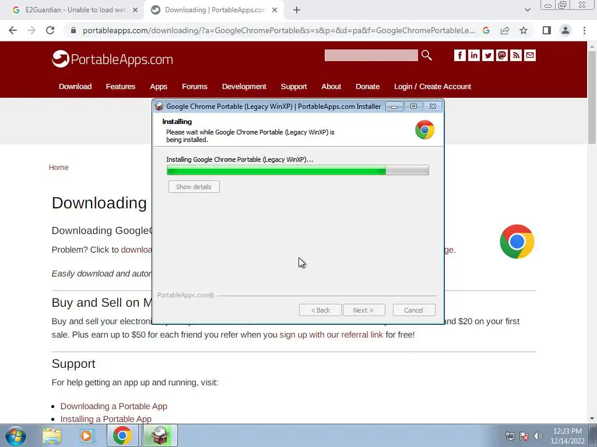
Task: Click the Home breadcrumb link
Action: [59, 167]
